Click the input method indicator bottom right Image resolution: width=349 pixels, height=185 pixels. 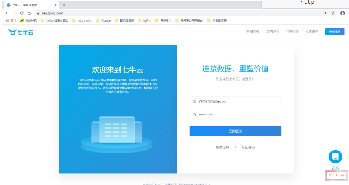(336, 175)
